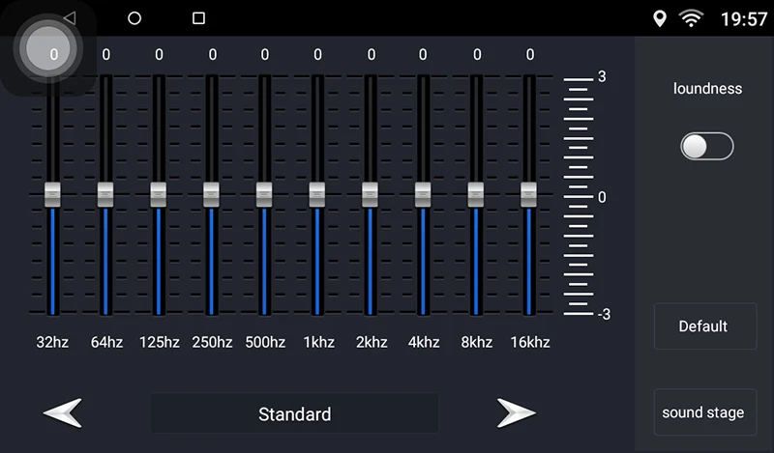774x453 pixels.
Task: Click the 8khz band label
Action: (477, 342)
